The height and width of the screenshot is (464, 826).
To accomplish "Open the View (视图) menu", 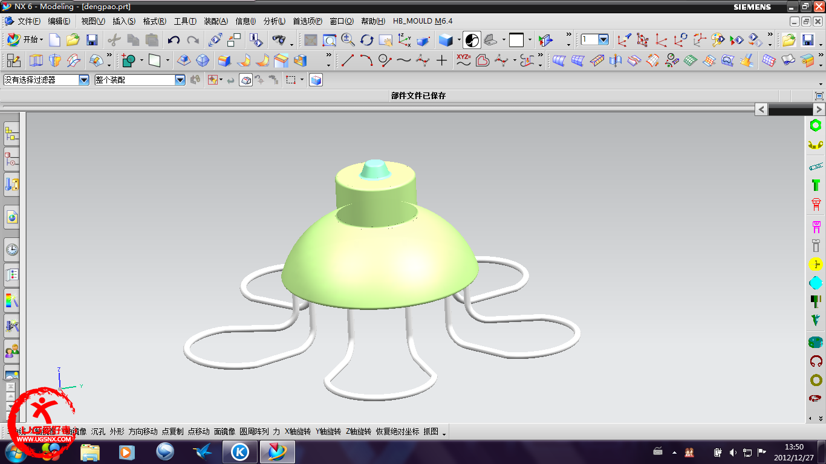I will tap(93, 21).
